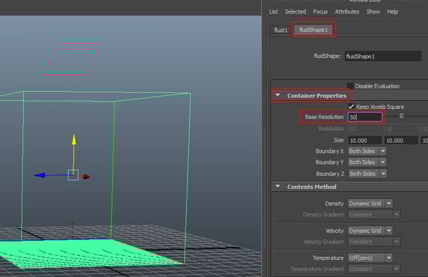Open the Boundary Z dropdown

click(x=367, y=174)
